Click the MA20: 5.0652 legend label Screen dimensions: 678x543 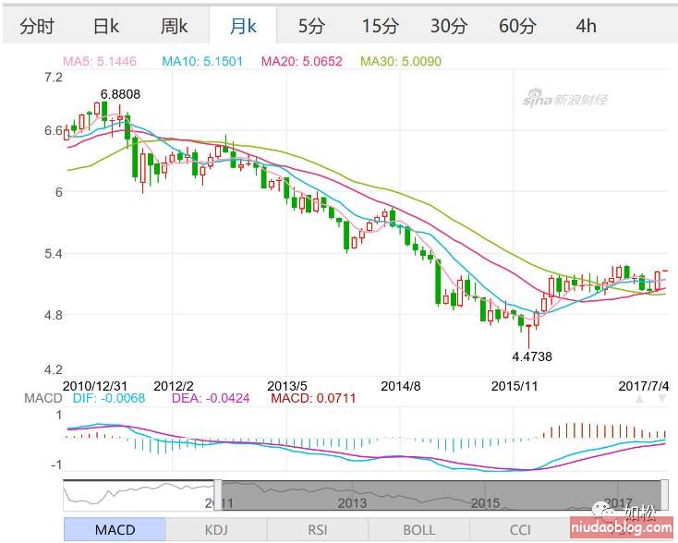click(x=302, y=61)
